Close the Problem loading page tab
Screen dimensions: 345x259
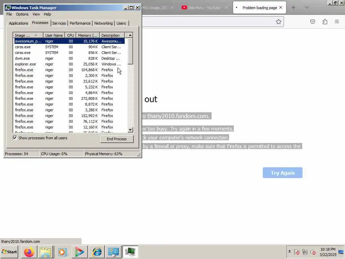click(x=281, y=7)
